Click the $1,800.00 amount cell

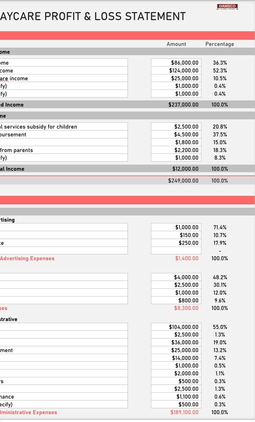pyautogui.click(x=176, y=142)
